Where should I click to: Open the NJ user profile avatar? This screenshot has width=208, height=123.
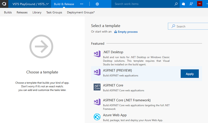199,4
